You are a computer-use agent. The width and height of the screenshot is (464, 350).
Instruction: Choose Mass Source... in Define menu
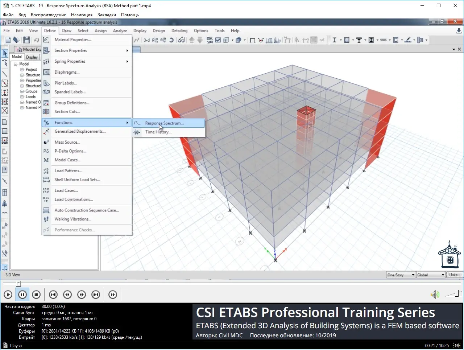pos(87,142)
